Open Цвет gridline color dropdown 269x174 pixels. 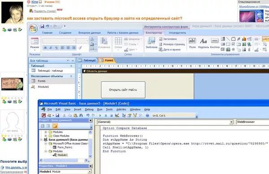click(131, 49)
